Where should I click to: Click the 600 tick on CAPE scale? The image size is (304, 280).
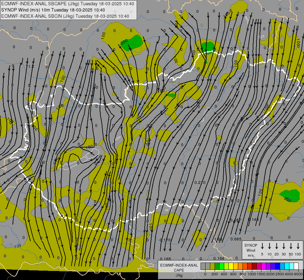coord(233,274)
